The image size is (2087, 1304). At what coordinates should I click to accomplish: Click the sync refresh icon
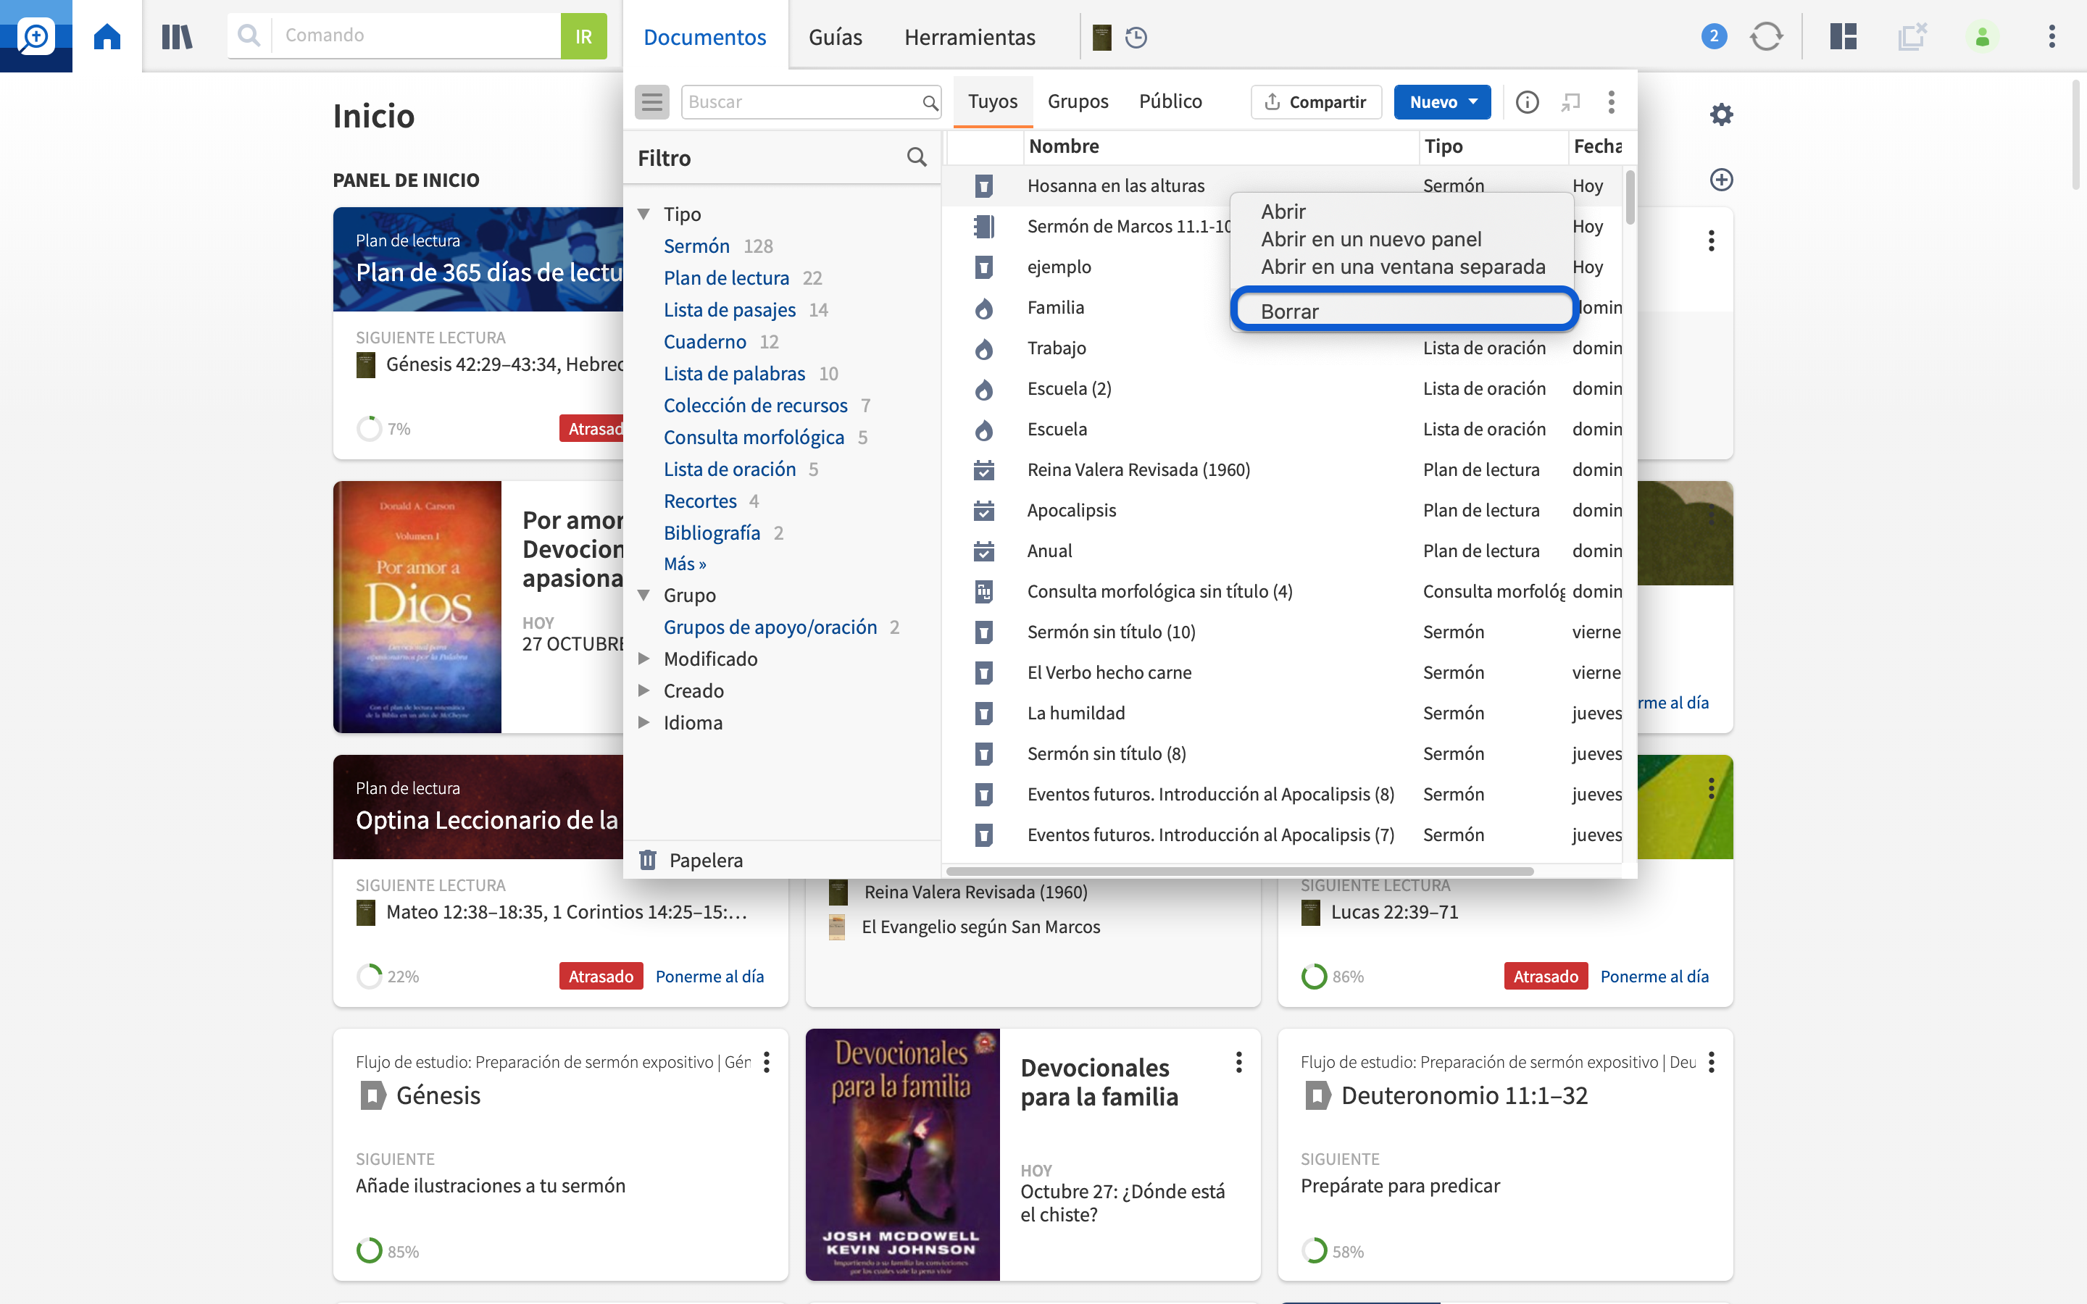click(x=1765, y=36)
